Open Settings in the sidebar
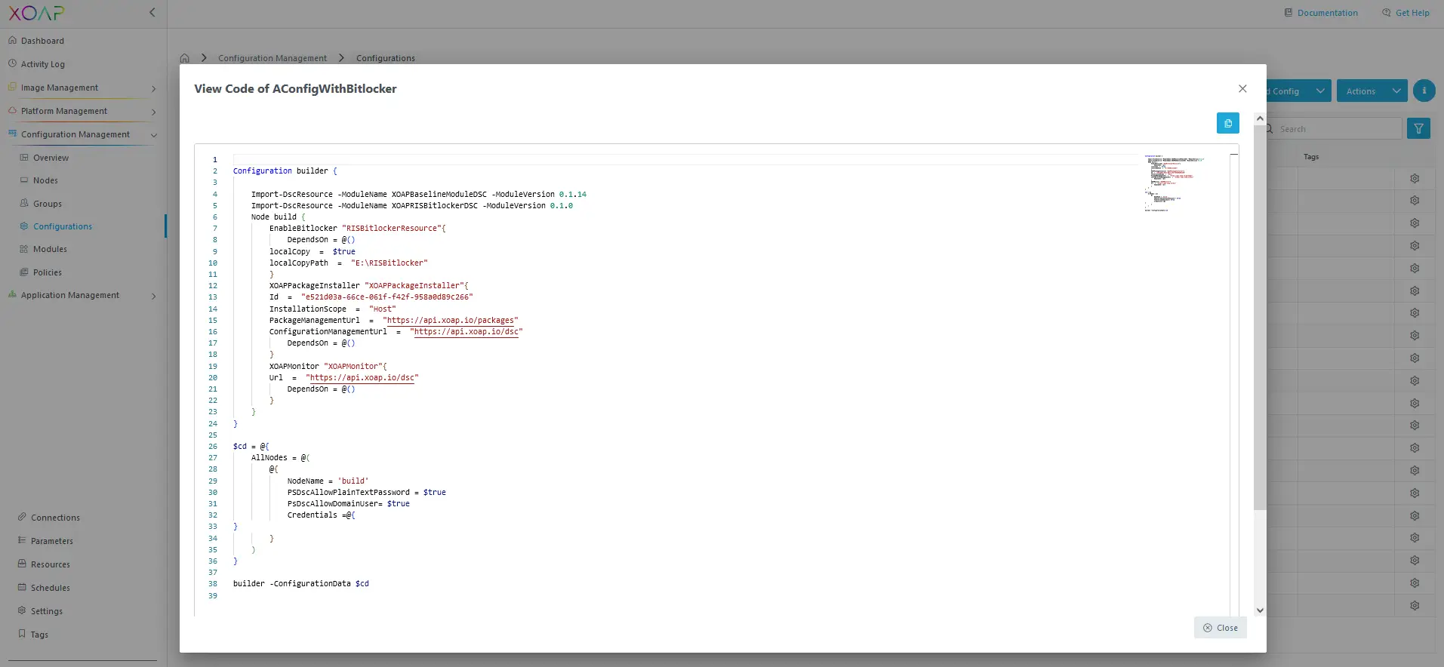Screen dimensions: 1444x667 (47, 611)
